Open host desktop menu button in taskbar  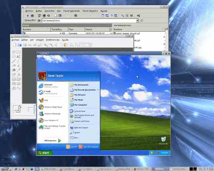click(x=5, y=169)
